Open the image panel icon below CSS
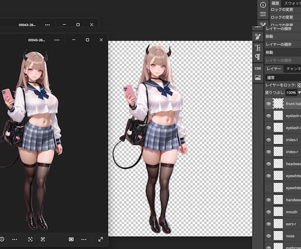Image resolution: width=301 pixels, height=249 pixels. click(x=258, y=77)
